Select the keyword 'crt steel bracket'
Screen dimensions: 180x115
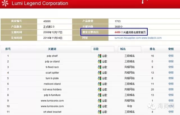(x=52, y=112)
